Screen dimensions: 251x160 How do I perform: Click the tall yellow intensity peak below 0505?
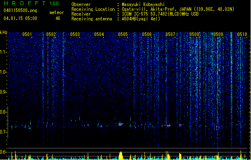pos(121,156)
